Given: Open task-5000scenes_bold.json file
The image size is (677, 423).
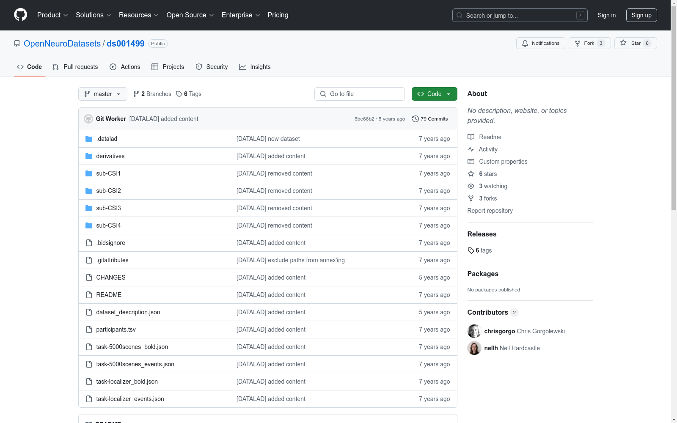Looking at the screenshot, I should pos(132,347).
